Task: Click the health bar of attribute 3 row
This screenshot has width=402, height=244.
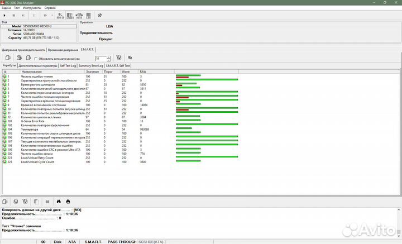Action: click(207, 84)
